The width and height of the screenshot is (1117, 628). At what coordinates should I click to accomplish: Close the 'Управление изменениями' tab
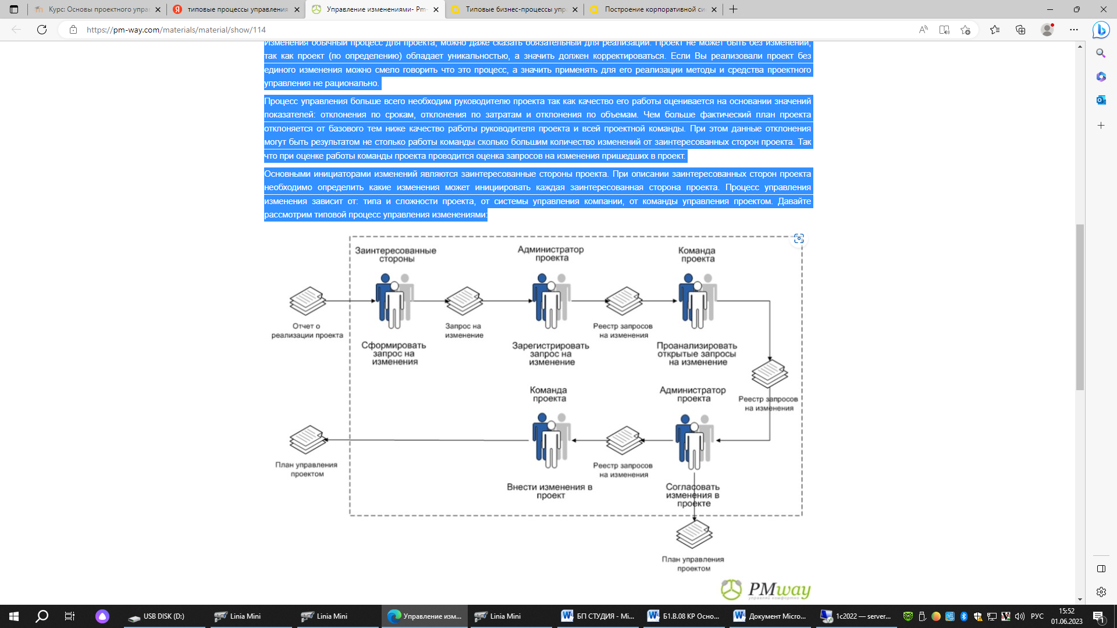[x=436, y=9]
